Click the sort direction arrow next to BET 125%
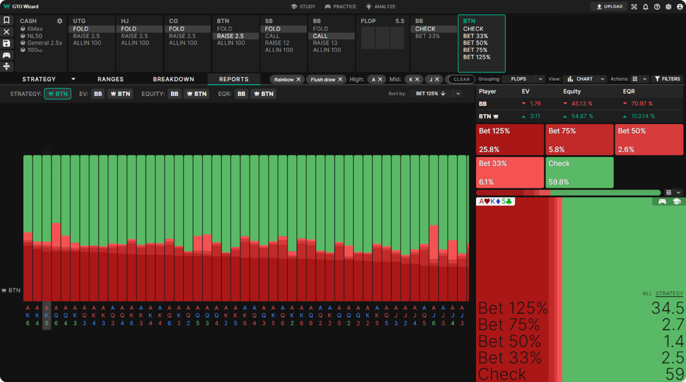The image size is (686, 382). (x=443, y=94)
